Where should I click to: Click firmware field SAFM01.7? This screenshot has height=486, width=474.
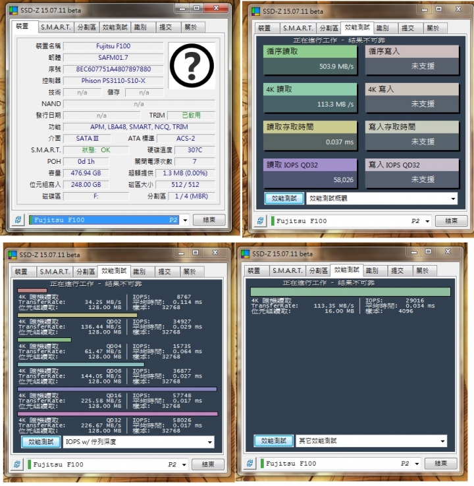(x=113, y=58)
